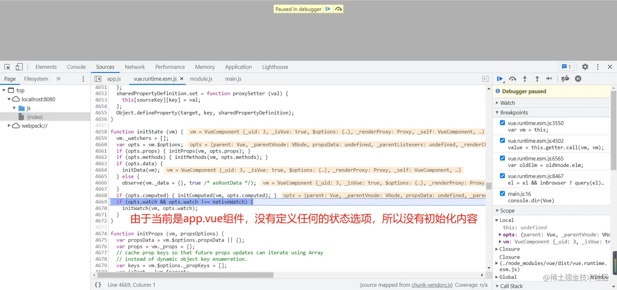Screen dimensions: 617x290
Task: Switch to the Console tab
Action: pyautogui.click(x=76, y=67)
